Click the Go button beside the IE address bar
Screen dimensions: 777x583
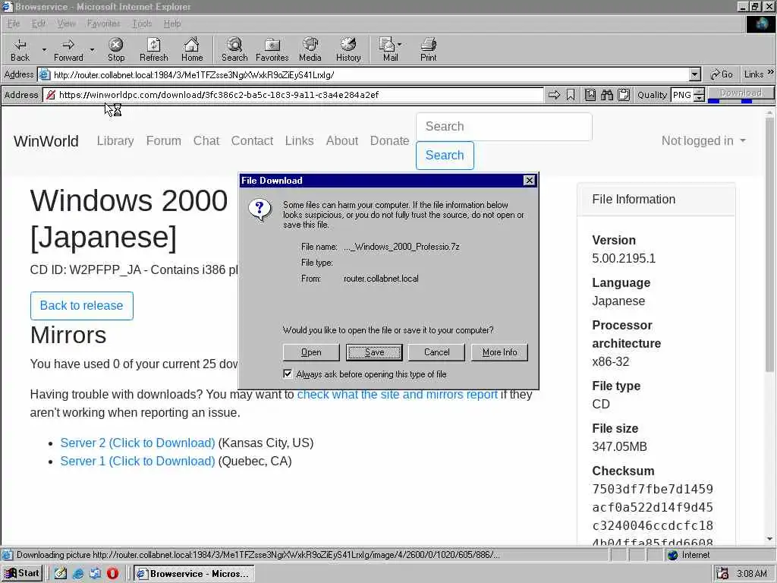(x=722, y=74)
